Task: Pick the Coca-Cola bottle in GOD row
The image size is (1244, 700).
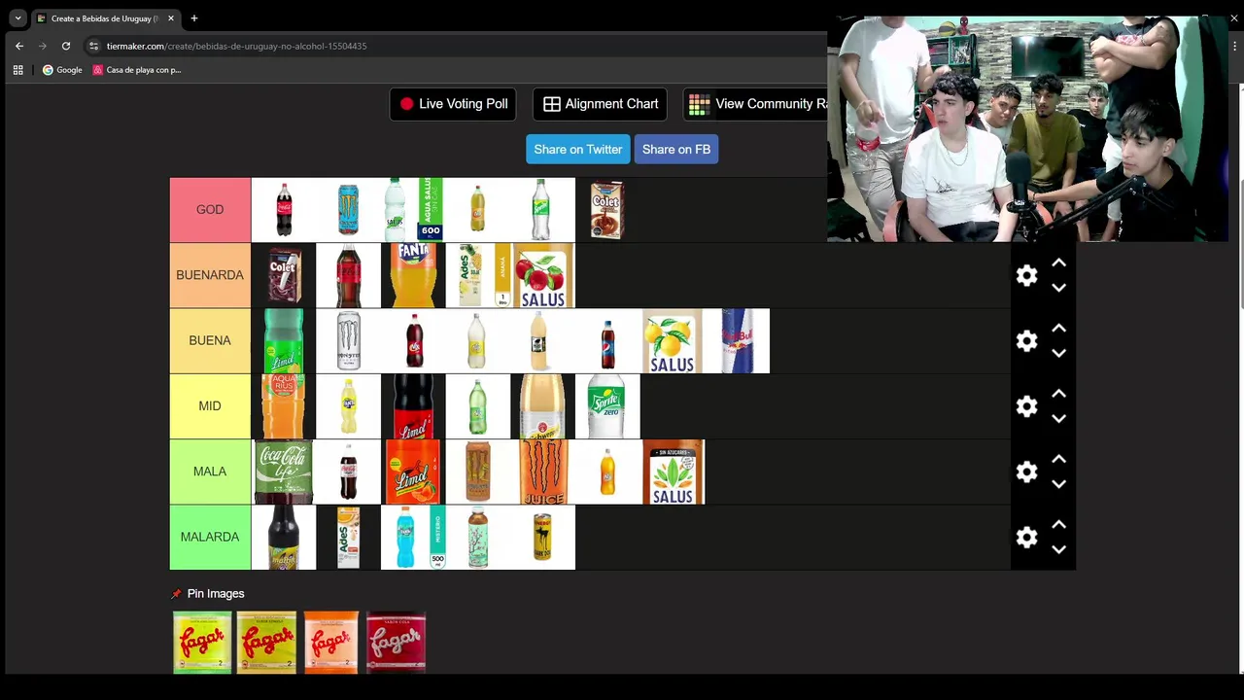Action: tap(284, 210)
